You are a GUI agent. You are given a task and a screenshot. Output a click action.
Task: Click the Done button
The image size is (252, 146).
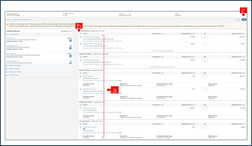pos(244,19)
